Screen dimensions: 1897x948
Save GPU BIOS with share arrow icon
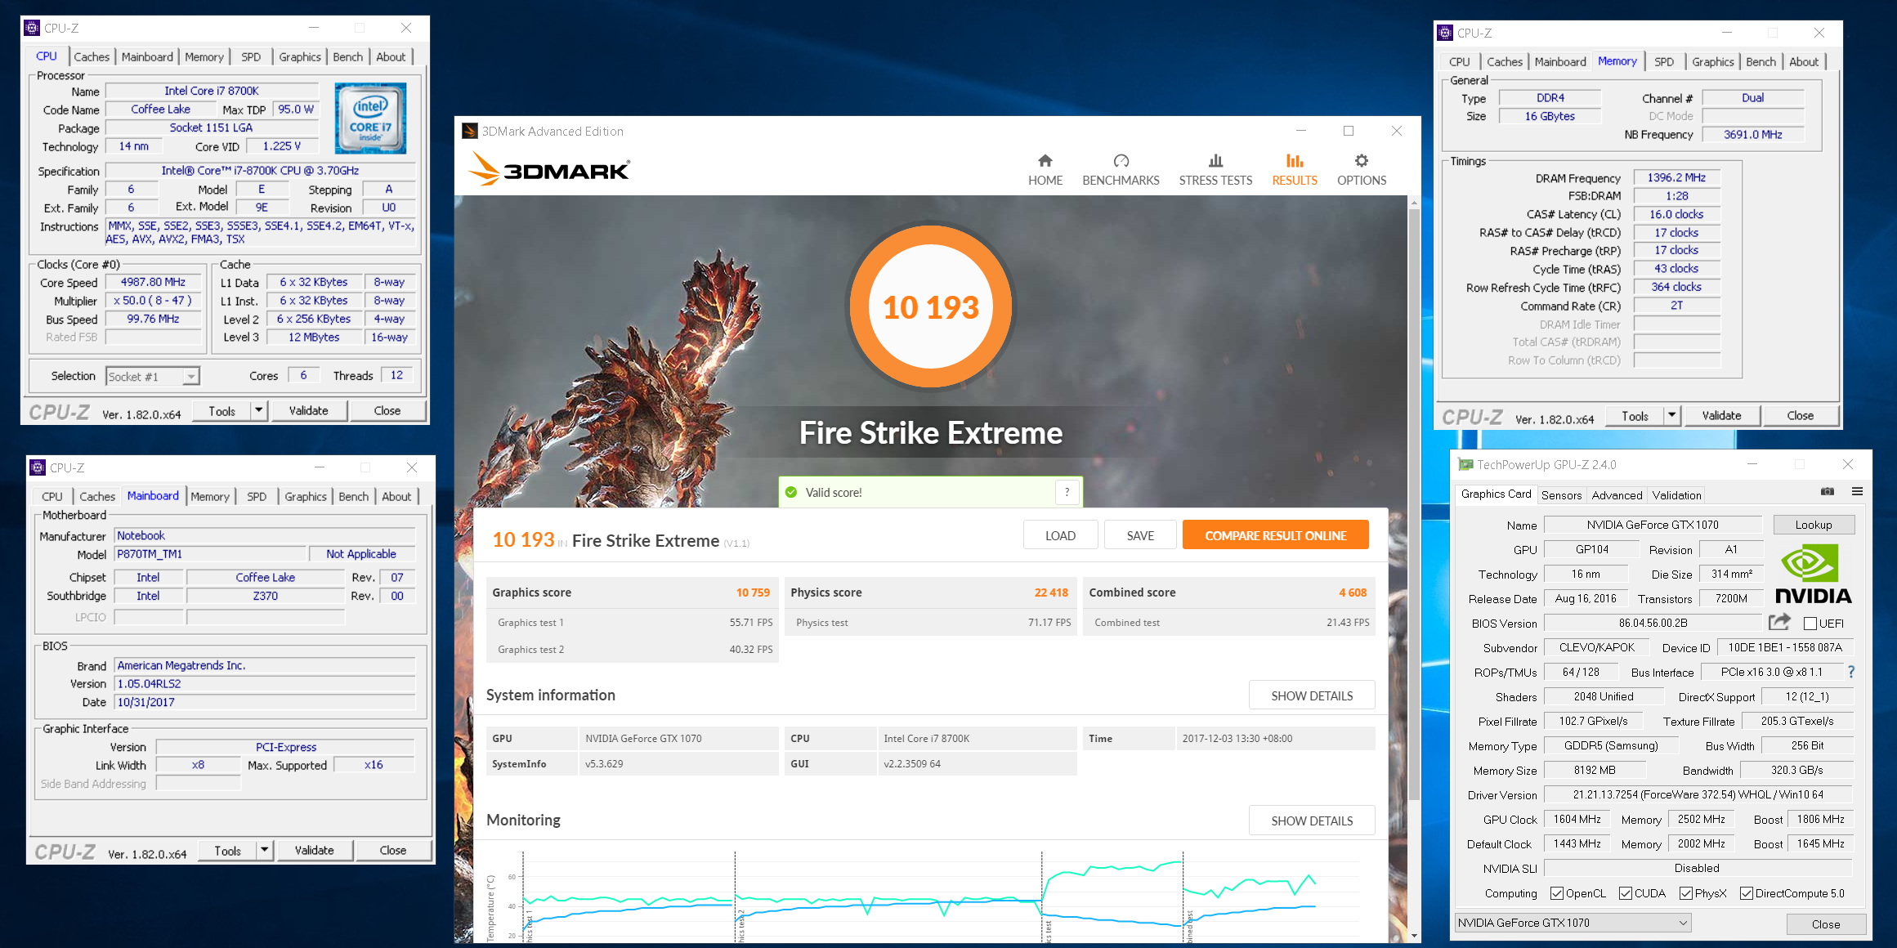point(1779,622)
